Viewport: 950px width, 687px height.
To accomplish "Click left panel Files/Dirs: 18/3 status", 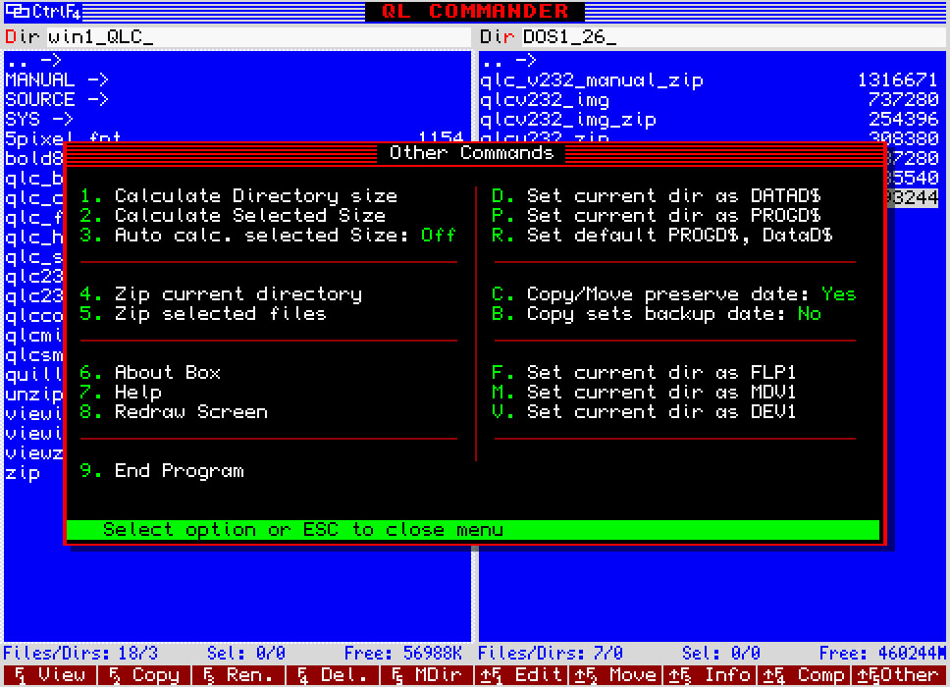I will point(80,653).
